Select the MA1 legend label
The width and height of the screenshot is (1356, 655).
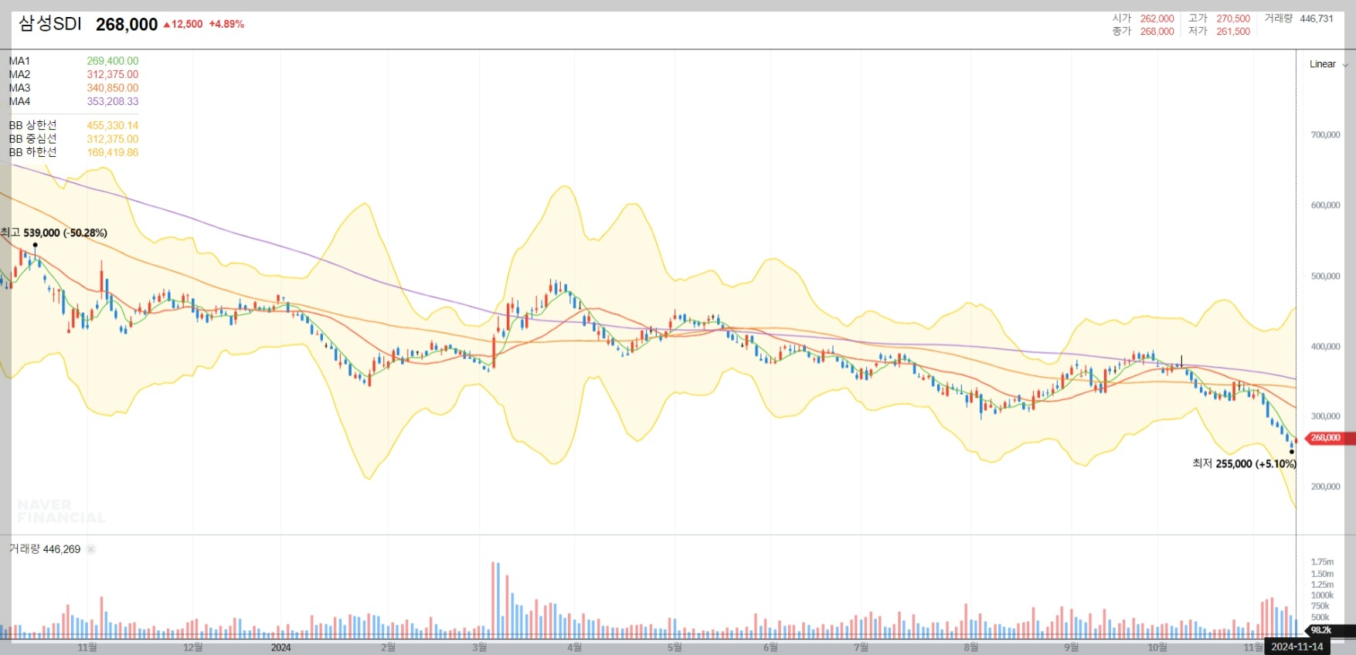point(19,61)
